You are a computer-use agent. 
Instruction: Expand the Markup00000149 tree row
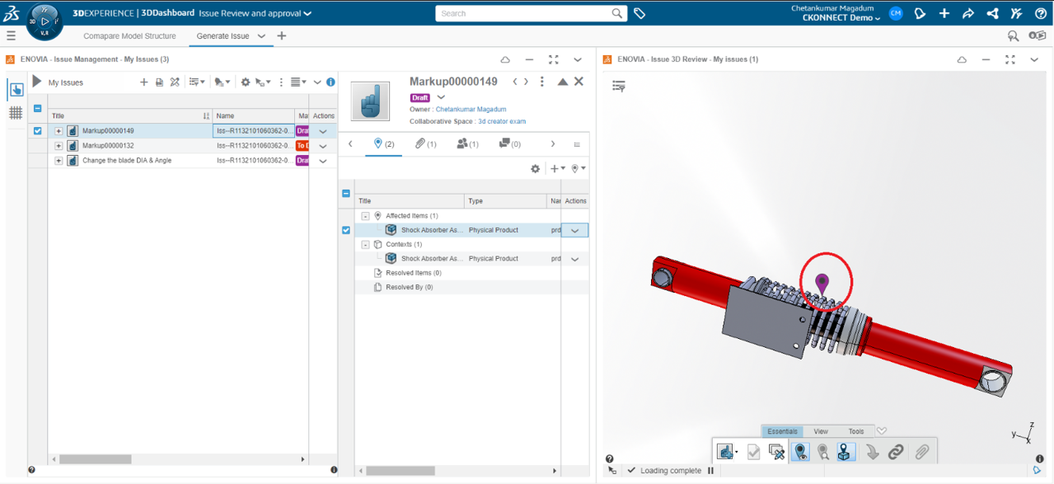(59, 130)
